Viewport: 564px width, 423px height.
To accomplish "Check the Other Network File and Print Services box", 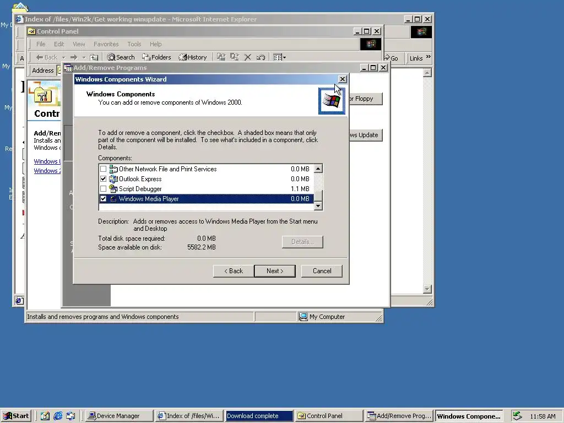I will tap(103, 169).
